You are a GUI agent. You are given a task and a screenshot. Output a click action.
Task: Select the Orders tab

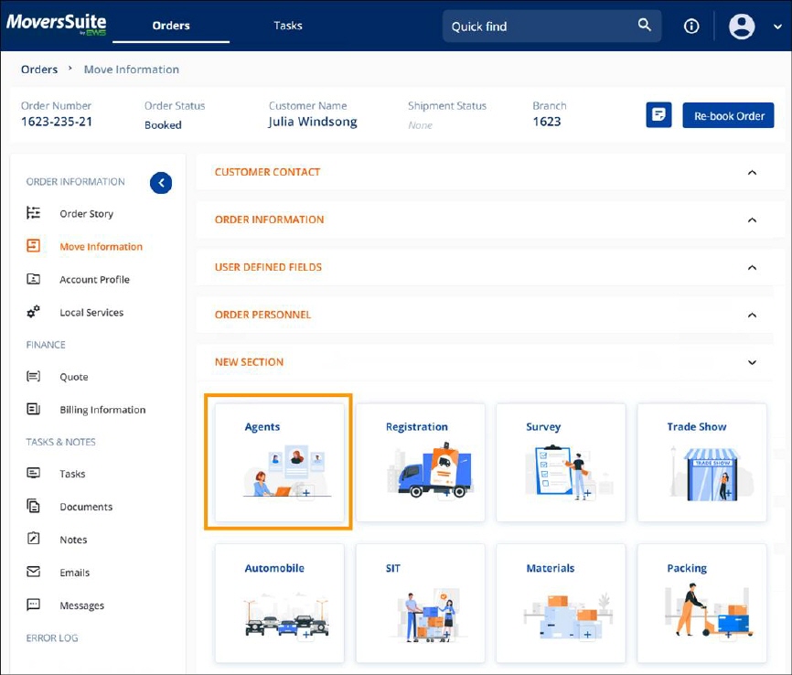click(x=170, y=26)
